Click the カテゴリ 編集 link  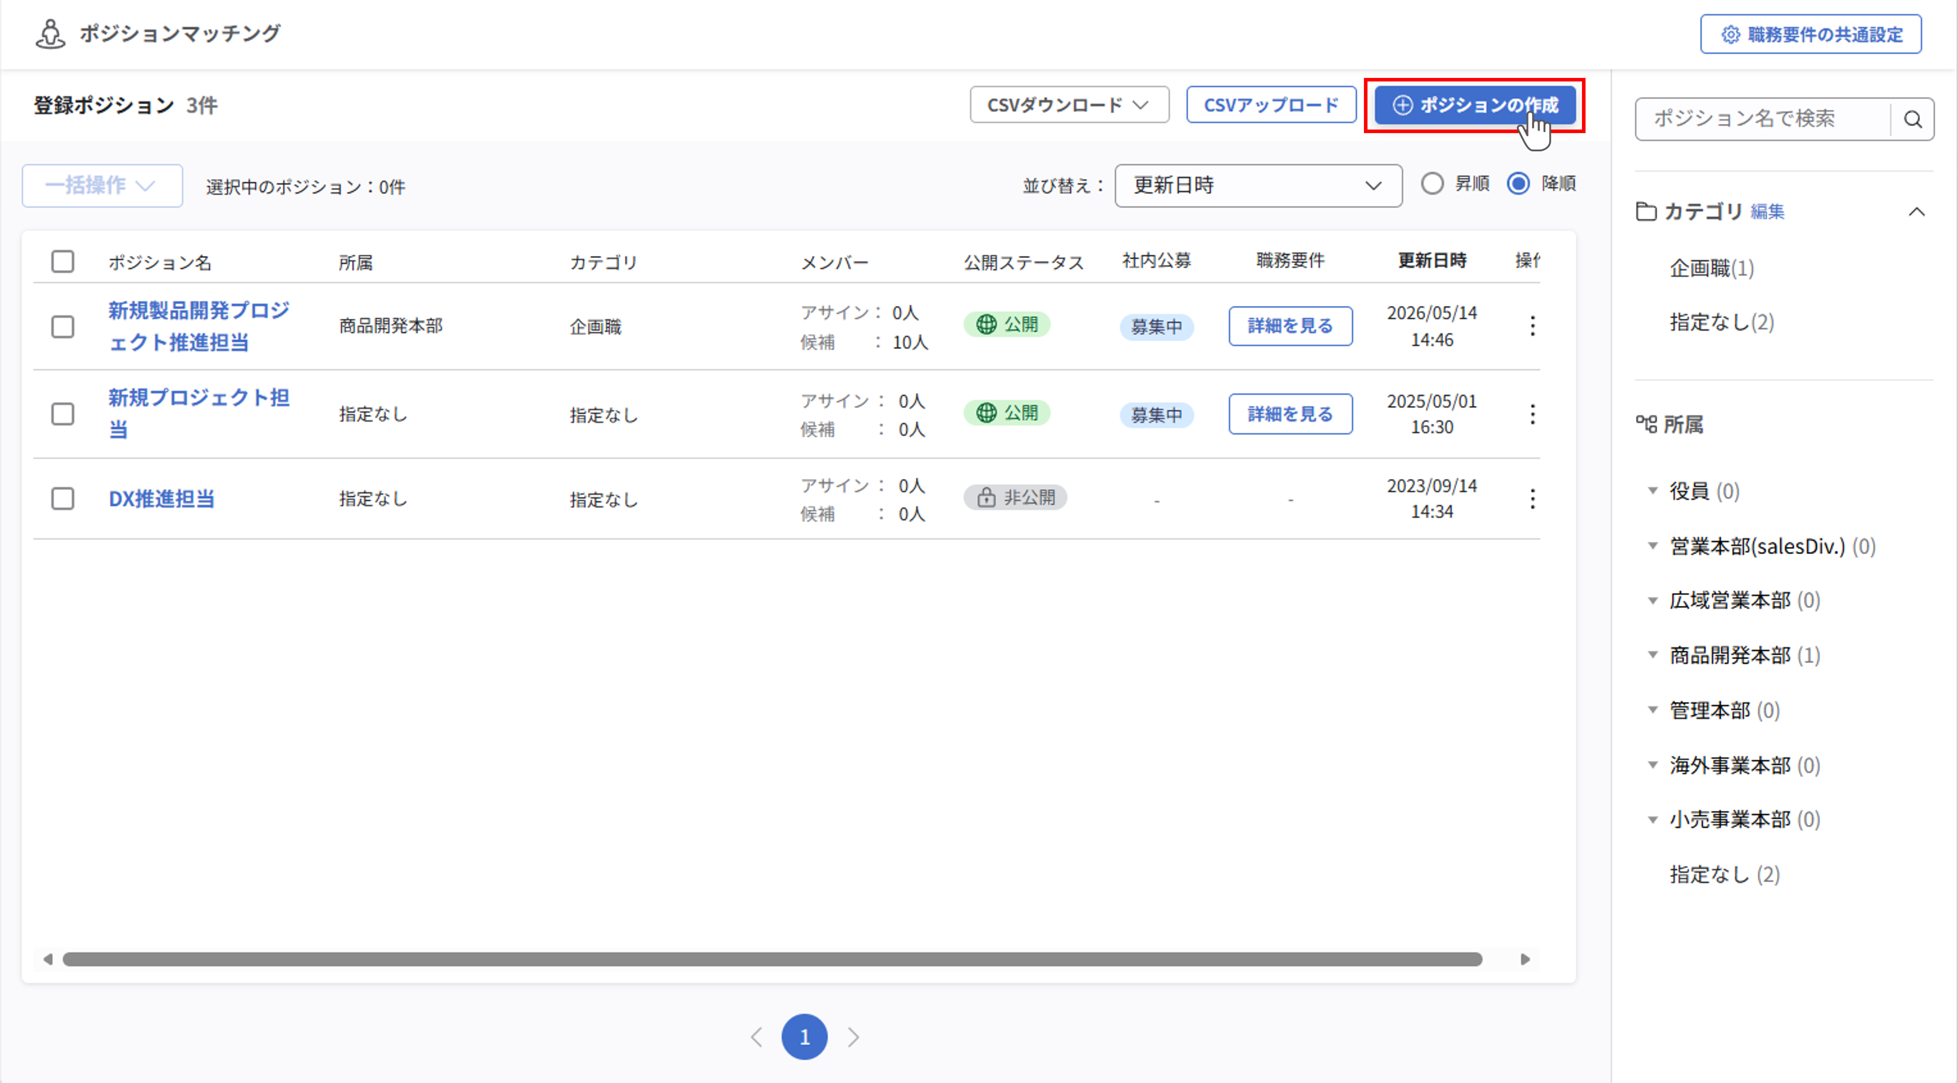[1767, 211]
